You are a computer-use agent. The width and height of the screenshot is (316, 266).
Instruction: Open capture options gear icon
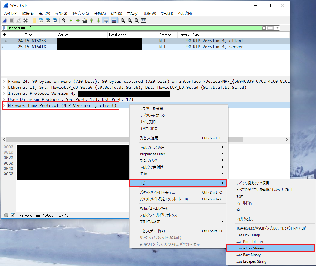[26, 20]
